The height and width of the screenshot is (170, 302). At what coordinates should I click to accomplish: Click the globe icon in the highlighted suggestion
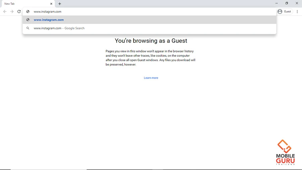28,20
